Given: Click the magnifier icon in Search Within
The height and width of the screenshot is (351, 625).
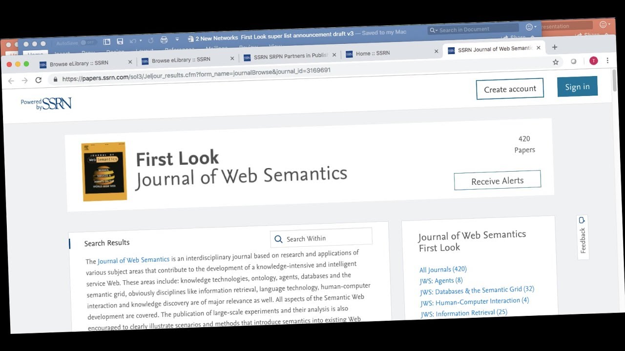Looking at the screenshot, I should pos(278,239).
